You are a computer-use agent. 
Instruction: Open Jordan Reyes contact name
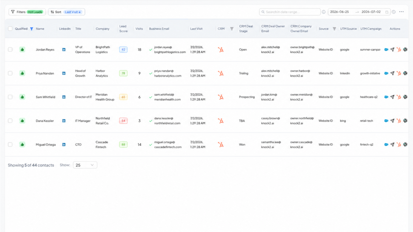45,50
